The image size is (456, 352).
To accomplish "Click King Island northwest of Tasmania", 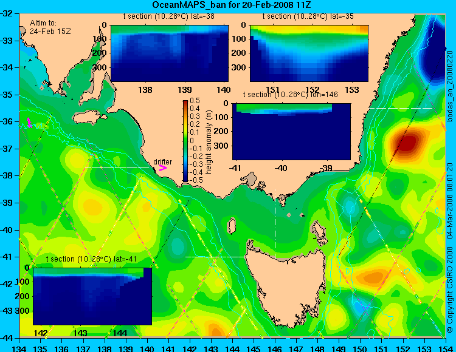I will point(232,226).
